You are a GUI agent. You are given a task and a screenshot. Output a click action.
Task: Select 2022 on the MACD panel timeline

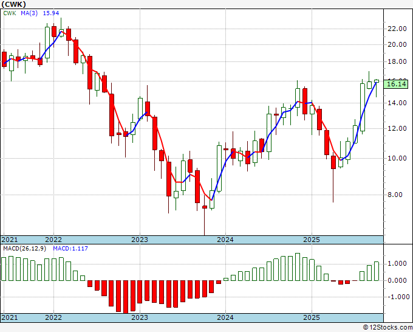53,317
